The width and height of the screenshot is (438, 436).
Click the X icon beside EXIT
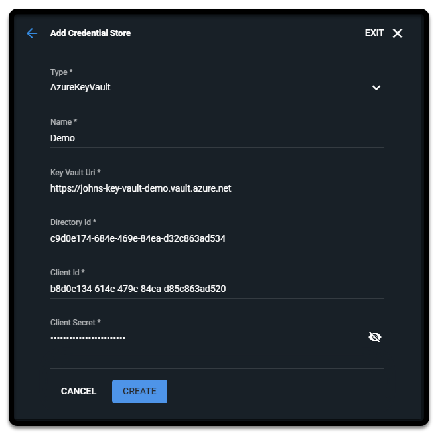coord(398,33)
